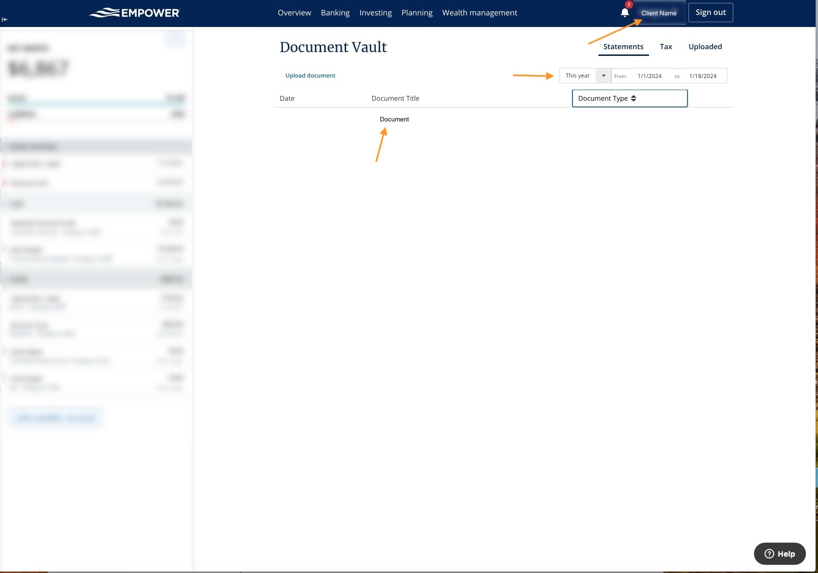Switch to the Tax tab
Viewport: 818px width, 573px height.
coord(666,46)
